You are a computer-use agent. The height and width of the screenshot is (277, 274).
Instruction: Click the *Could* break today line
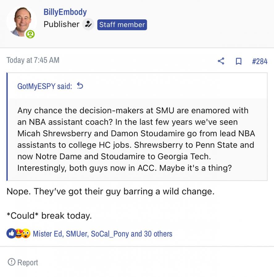(x=49, y=215)
